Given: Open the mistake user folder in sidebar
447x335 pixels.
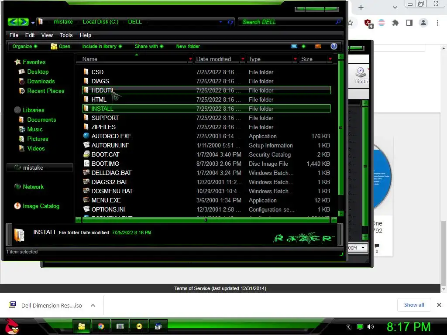Looking at the screenshot, I should pyautogui.click(x=40, y=167).
